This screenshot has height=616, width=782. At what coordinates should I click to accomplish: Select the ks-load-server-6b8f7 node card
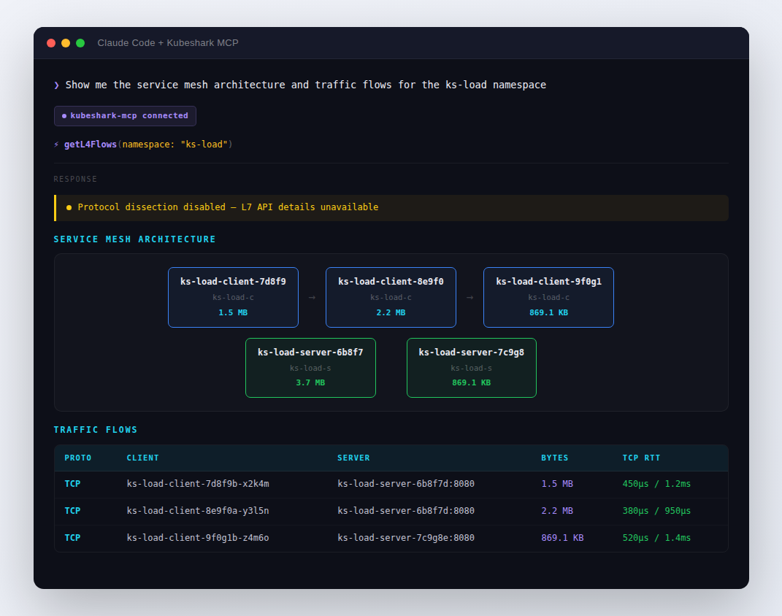point(311,368)
